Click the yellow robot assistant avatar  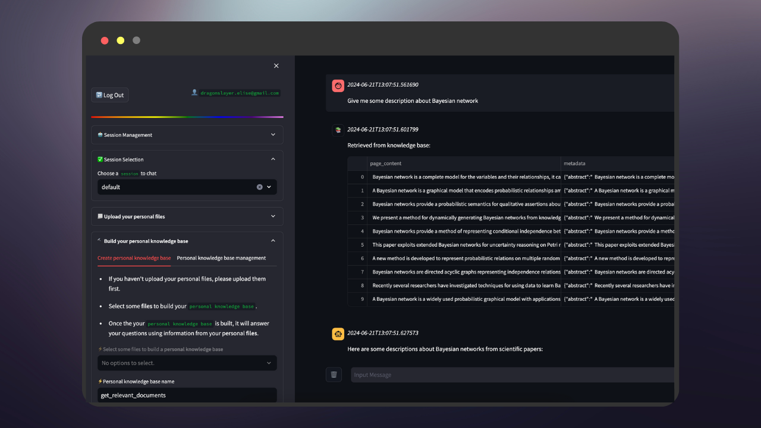pyautogui.click(x=338, y=334)
